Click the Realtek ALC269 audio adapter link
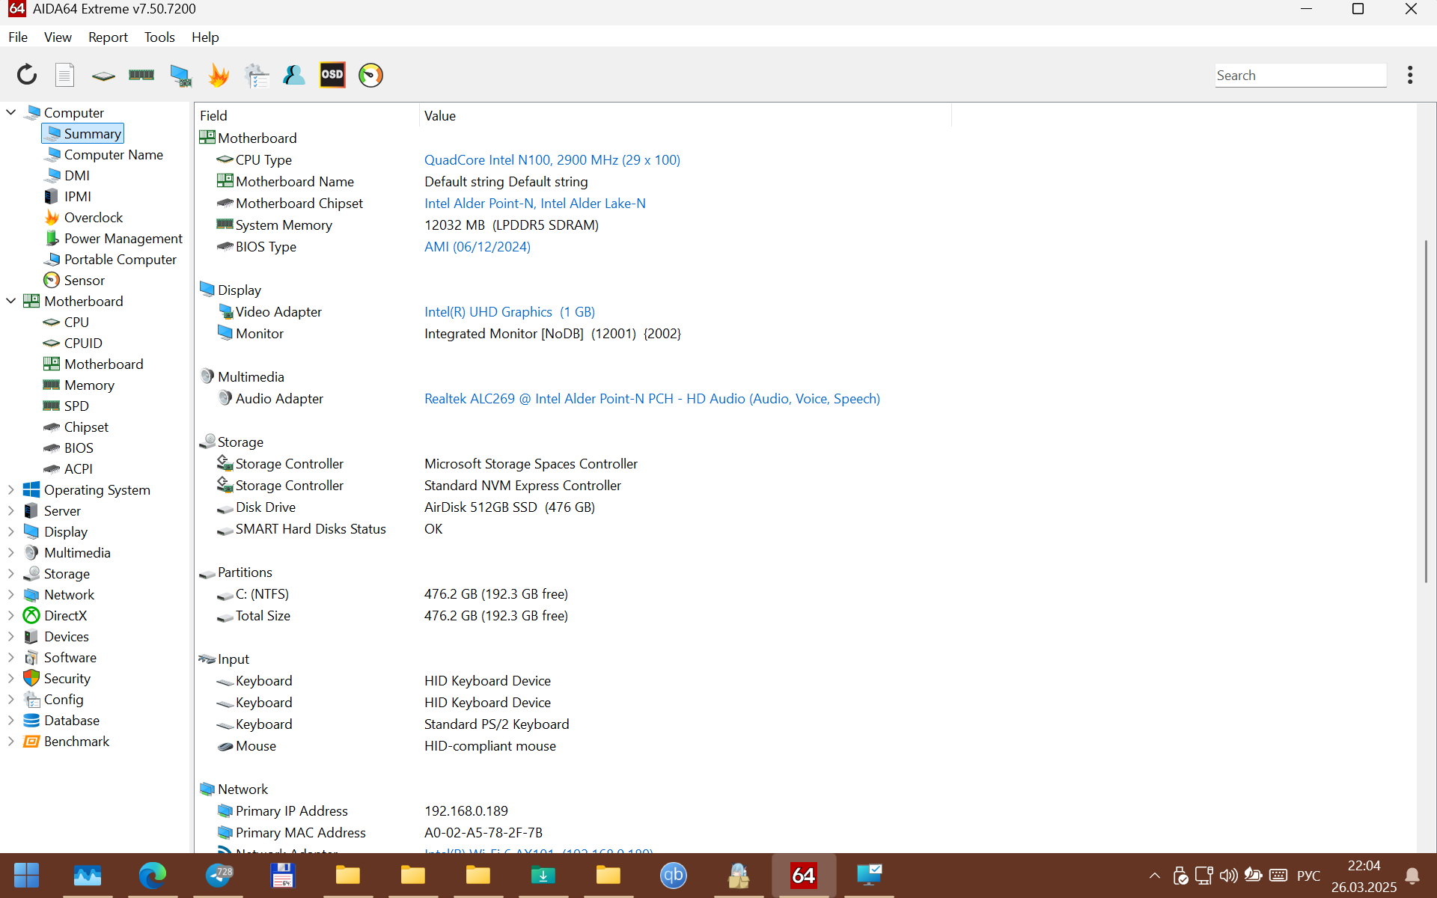Screen dimensions: 1437x898 [x=651, y=399]
